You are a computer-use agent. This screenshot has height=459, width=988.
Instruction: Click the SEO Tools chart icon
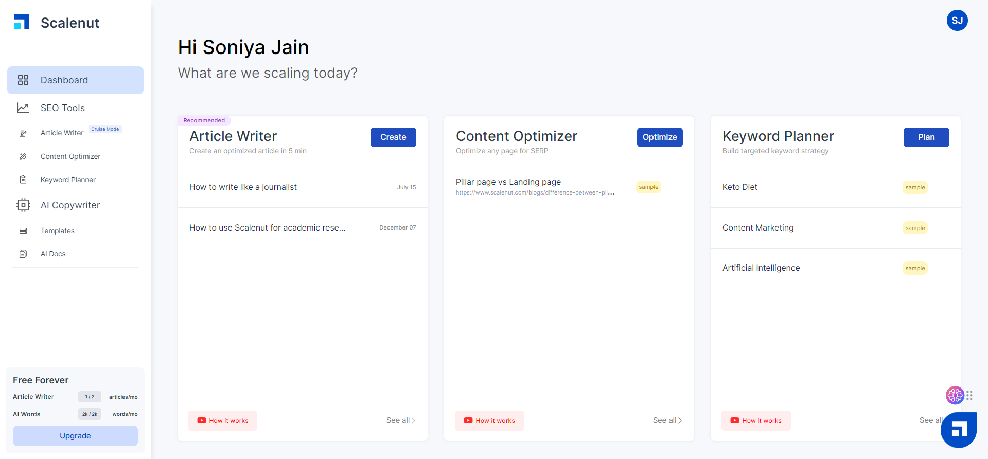point(23,108)
